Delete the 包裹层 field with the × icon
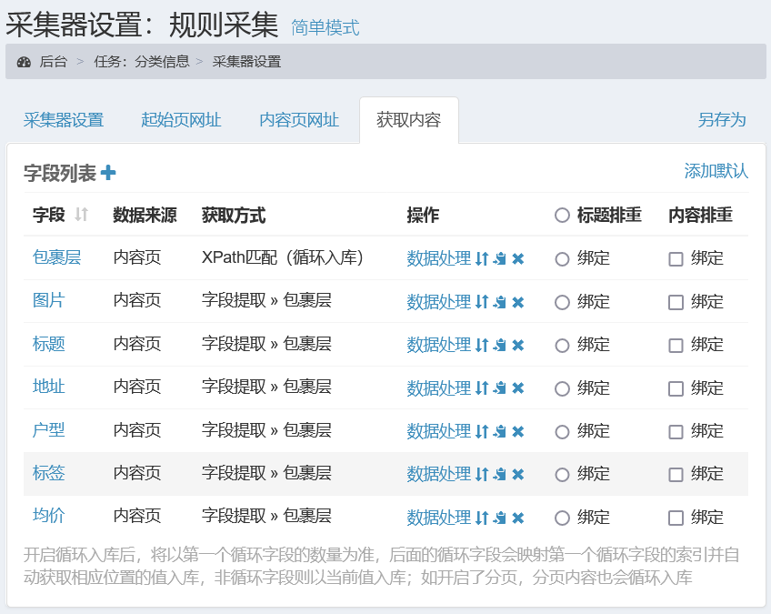The image size is (771, 614). tap(517, 258)
